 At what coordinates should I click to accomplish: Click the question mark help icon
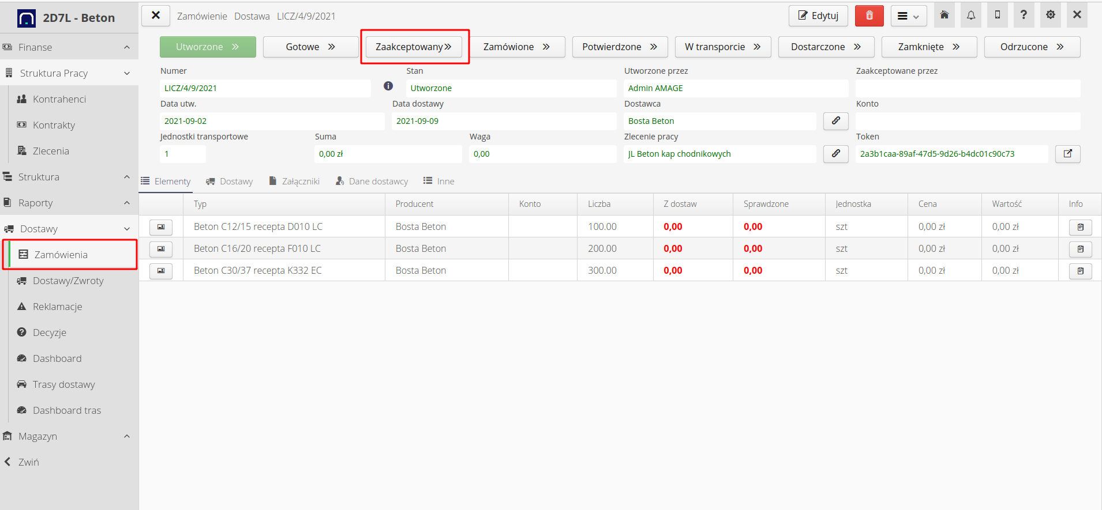(1024, 16)
